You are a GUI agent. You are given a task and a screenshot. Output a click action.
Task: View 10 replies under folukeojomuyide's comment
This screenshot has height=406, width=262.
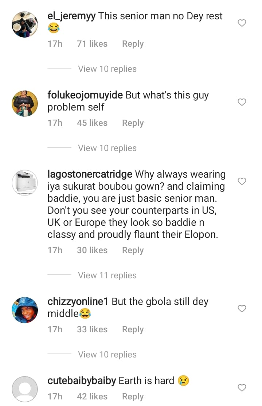[x=107, y=148]
